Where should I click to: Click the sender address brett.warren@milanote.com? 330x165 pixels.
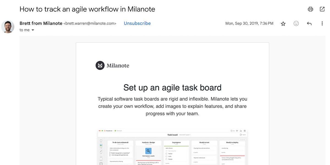coord(90,24)
